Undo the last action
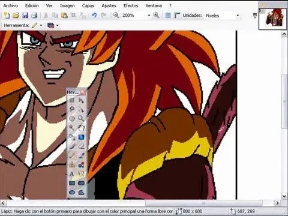The width and height of the screenshot is (288, 216). [94, 15]
